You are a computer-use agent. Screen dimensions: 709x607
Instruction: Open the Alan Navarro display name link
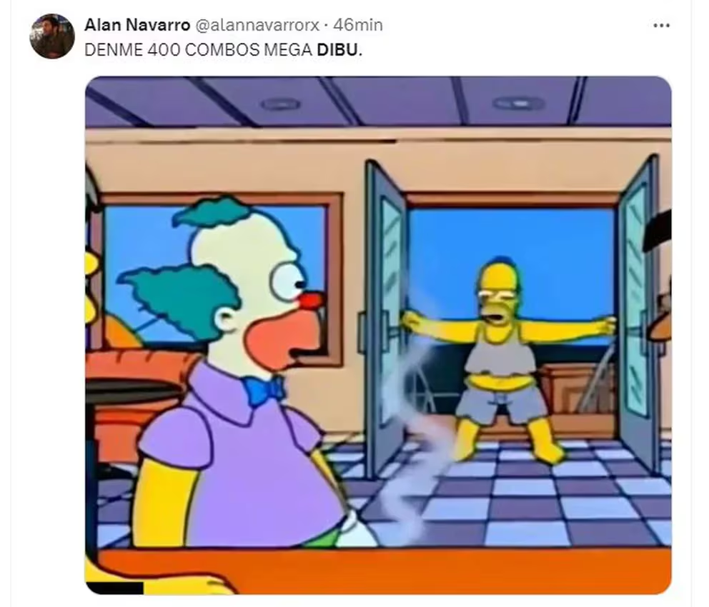pos(137,25)
